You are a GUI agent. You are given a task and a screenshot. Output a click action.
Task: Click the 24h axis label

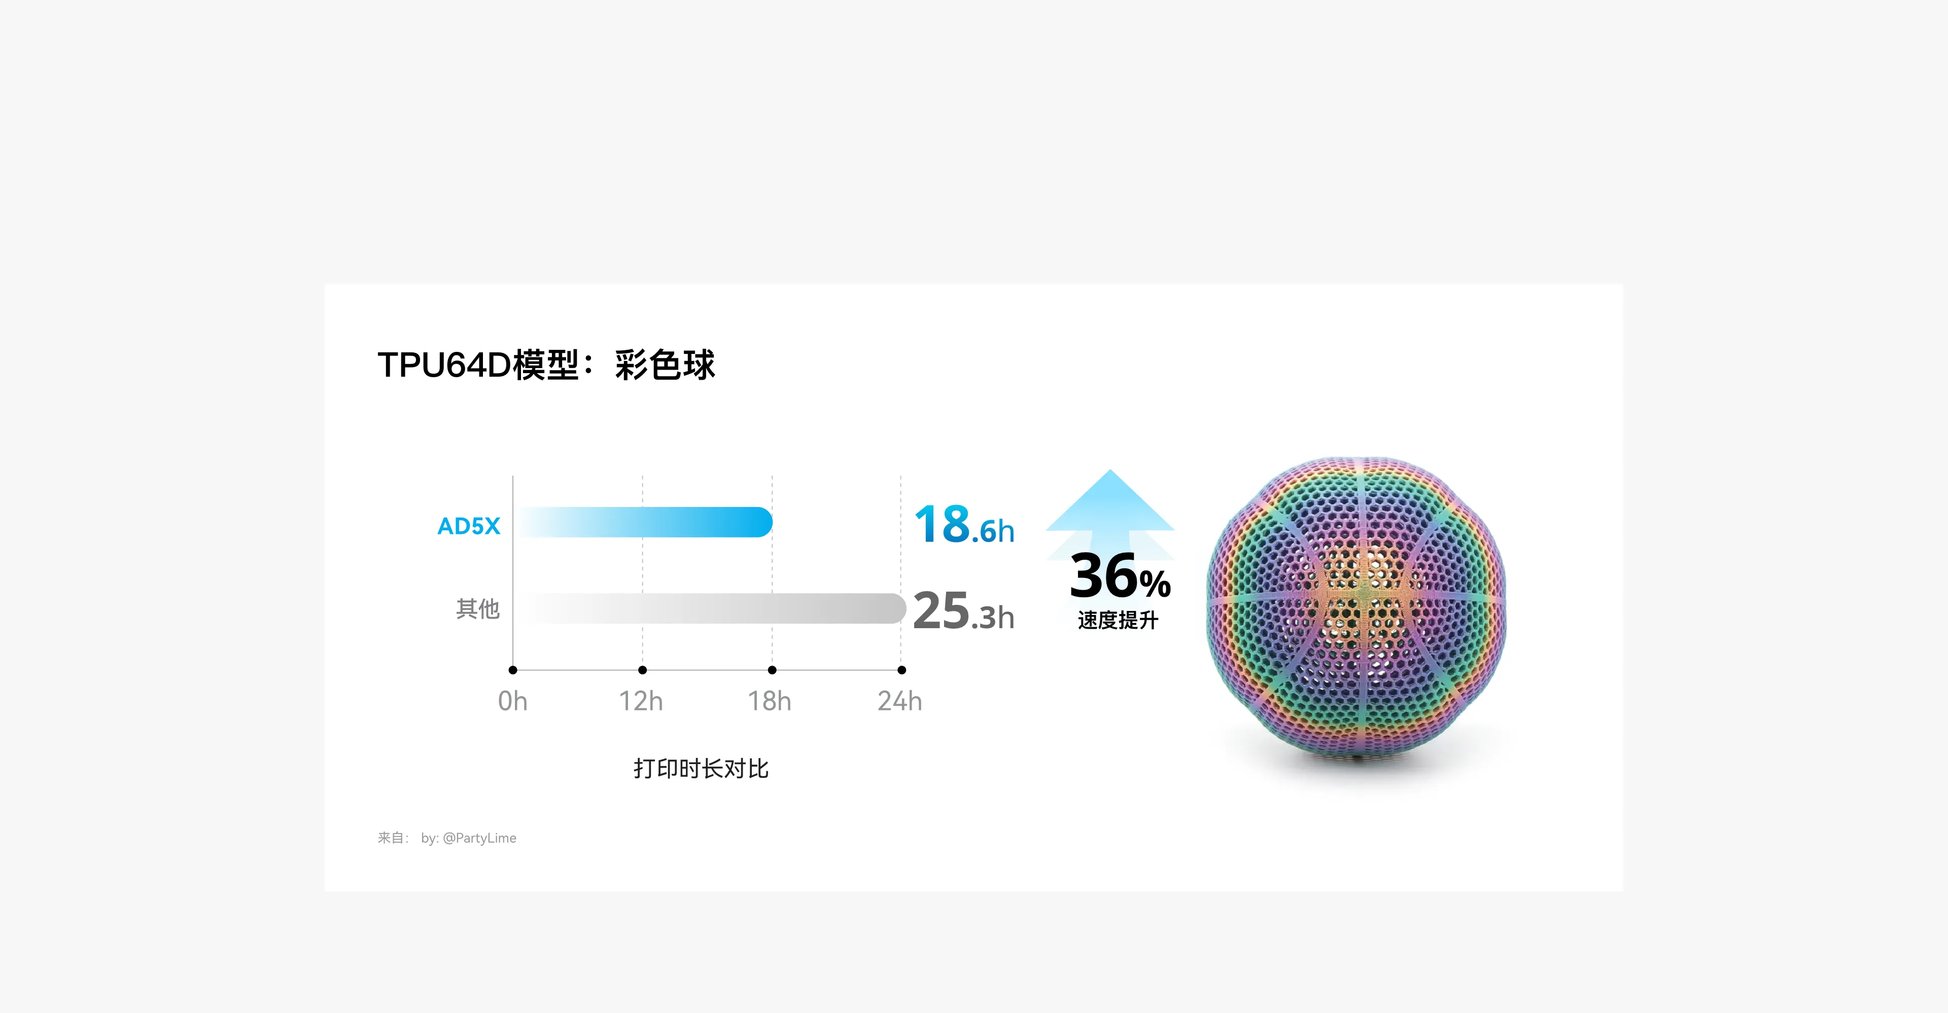[x=899, y=702]
